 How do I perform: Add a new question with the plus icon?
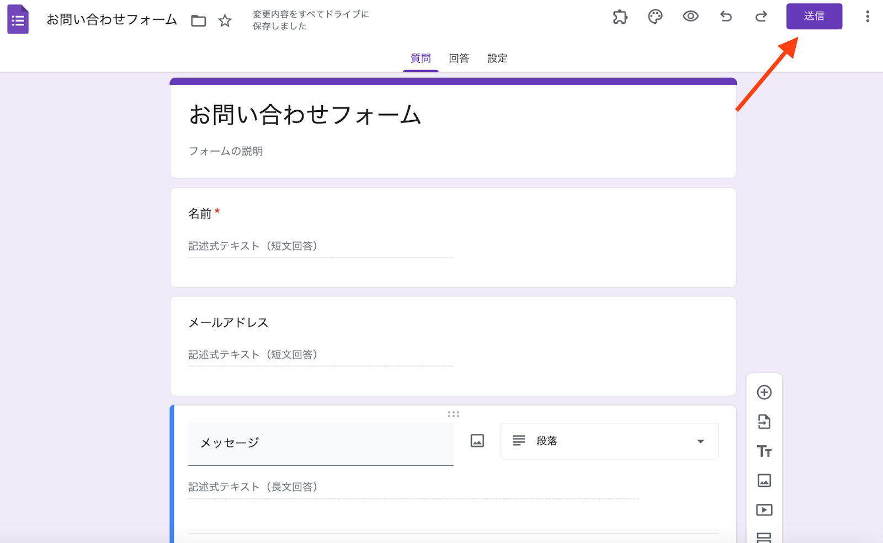point(764,393)
